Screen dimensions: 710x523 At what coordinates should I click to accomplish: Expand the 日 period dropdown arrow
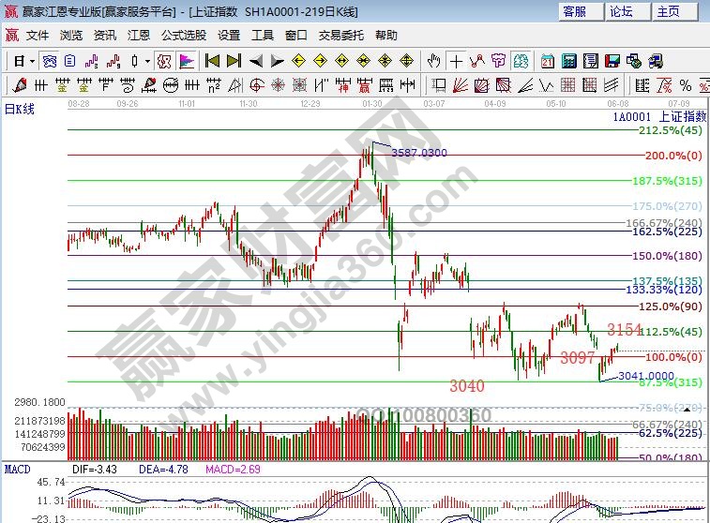[x=31, y=61]
